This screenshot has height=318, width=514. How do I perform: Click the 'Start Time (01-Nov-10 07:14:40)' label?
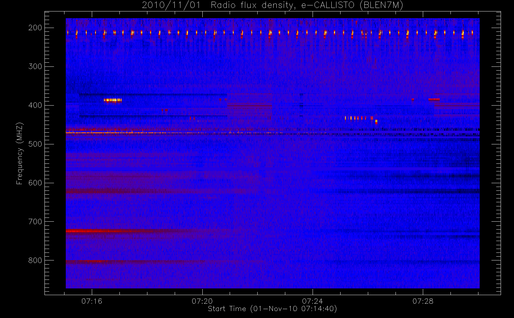click(x=272, y=309)
